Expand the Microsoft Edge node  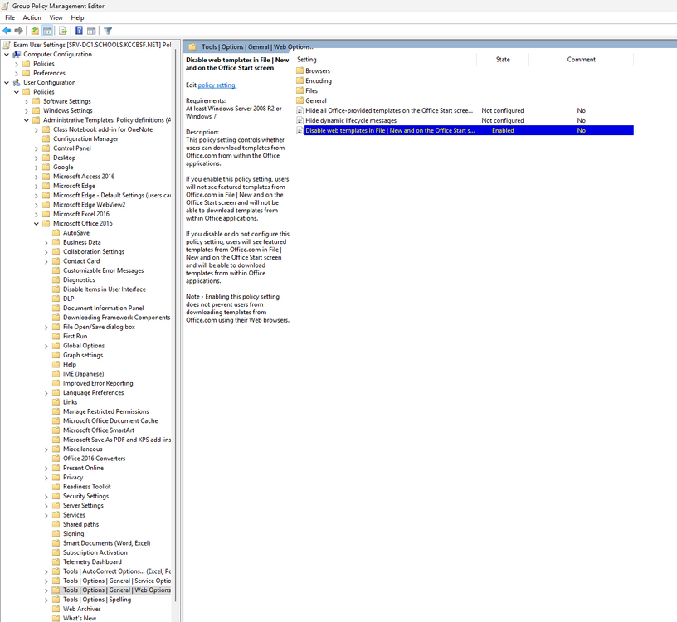tap(37, 186)
